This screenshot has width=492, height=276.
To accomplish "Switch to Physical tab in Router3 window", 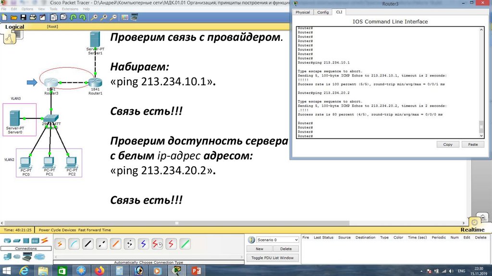I will click(x=303, y=12).
